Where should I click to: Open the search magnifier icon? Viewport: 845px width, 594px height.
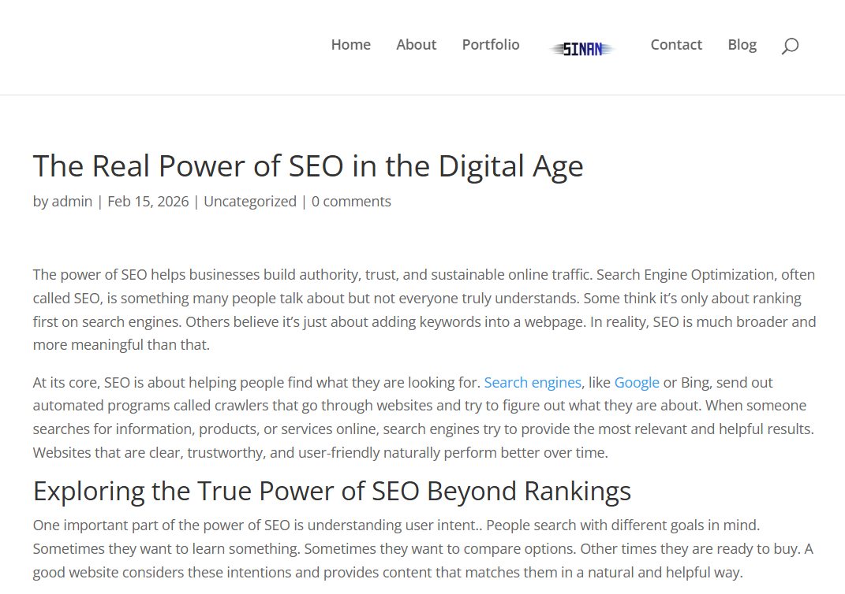click(790, 46)
